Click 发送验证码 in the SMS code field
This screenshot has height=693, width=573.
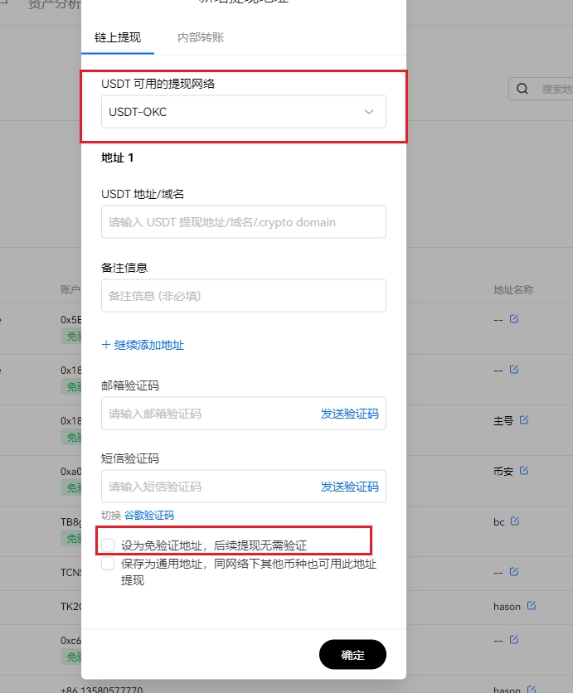(x=349, y=487)
